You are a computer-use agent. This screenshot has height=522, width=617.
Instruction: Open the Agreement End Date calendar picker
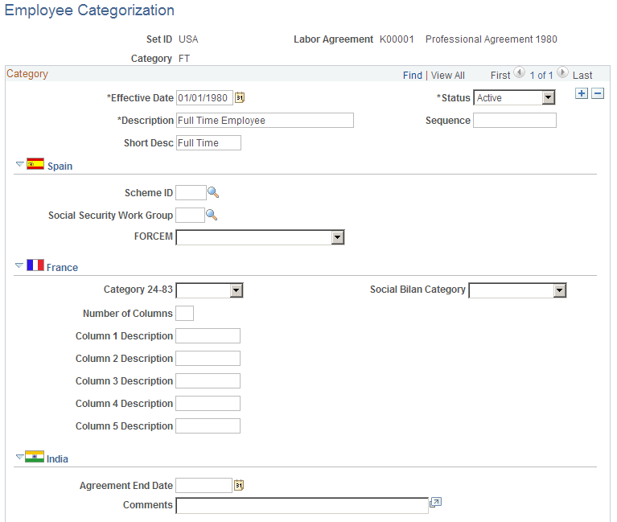(x=239, y=485)
